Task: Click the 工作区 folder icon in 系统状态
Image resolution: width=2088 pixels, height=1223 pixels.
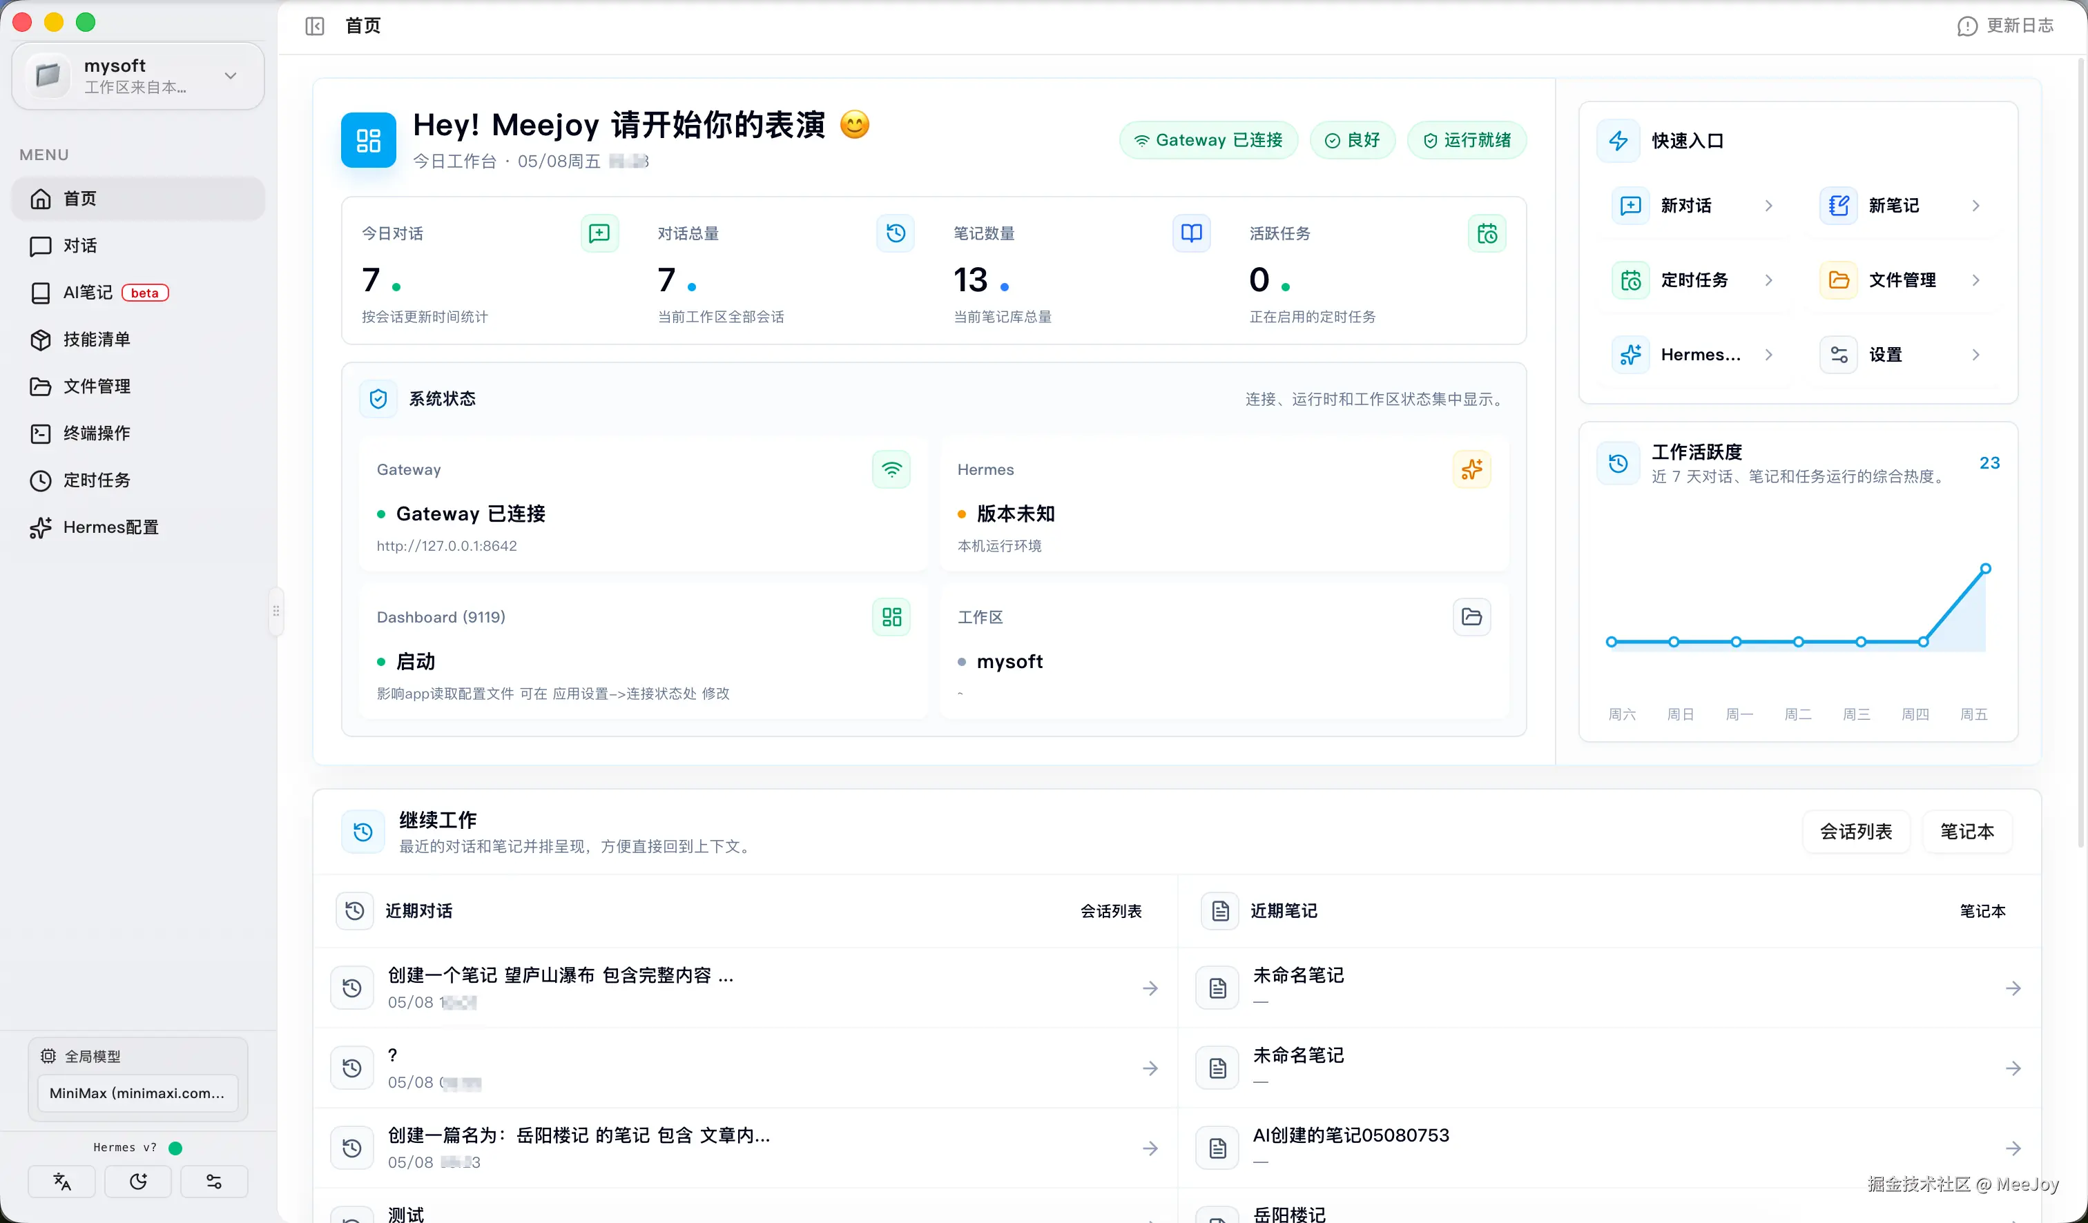Action: pos(1471,617)
